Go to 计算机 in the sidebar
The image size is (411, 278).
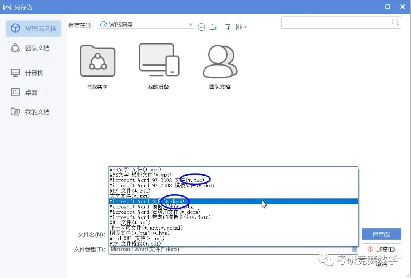pyautogui.click(x=27, y=73)
